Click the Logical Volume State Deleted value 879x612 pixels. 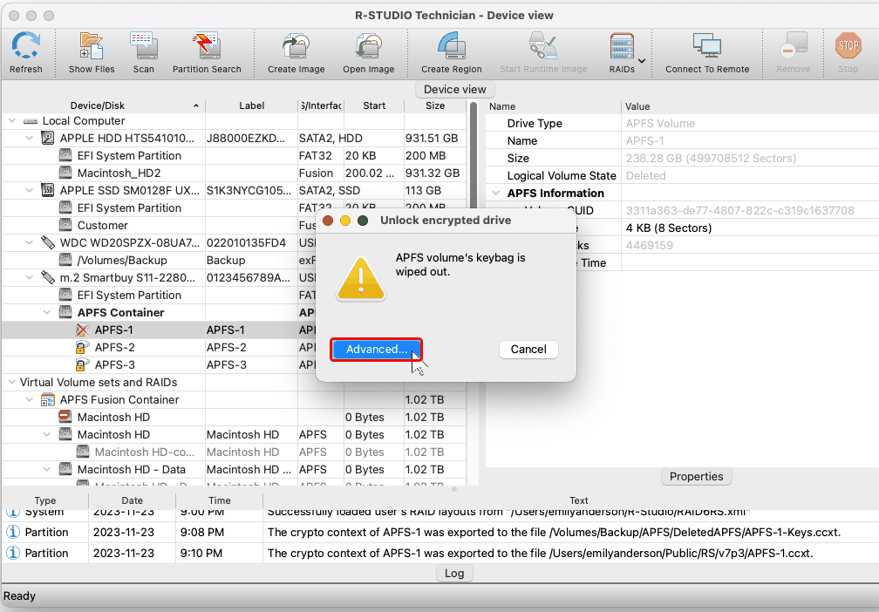click(x=646, y=175)
